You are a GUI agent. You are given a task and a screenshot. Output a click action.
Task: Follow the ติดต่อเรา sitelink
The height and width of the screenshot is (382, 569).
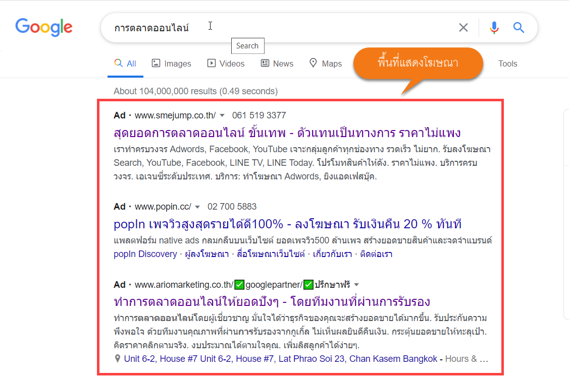pos(376,254)
